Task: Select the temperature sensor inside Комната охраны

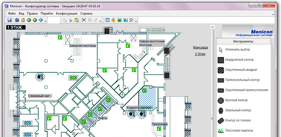Action: pyautogui.click(x=144, y=91)
